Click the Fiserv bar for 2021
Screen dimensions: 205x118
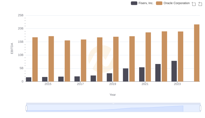(142, 74)
